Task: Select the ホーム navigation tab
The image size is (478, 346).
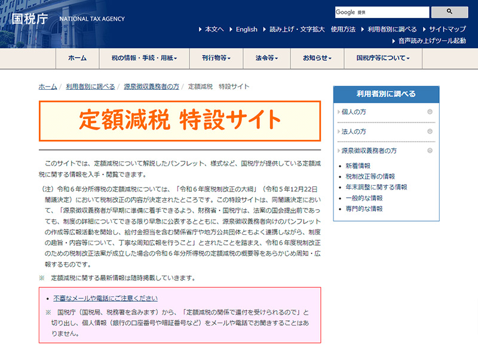Action: 75,59
